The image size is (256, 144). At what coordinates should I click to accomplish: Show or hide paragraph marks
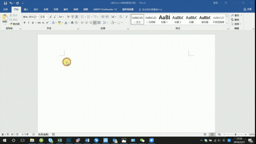[126, 17]
